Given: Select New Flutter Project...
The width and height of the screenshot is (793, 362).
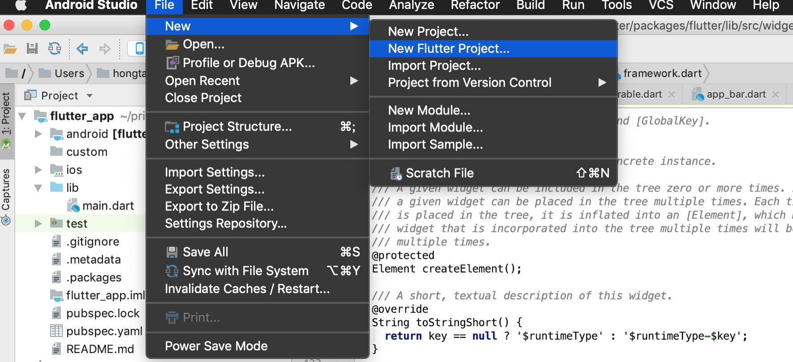Looking at the screenshot, I should coord(493,49).
